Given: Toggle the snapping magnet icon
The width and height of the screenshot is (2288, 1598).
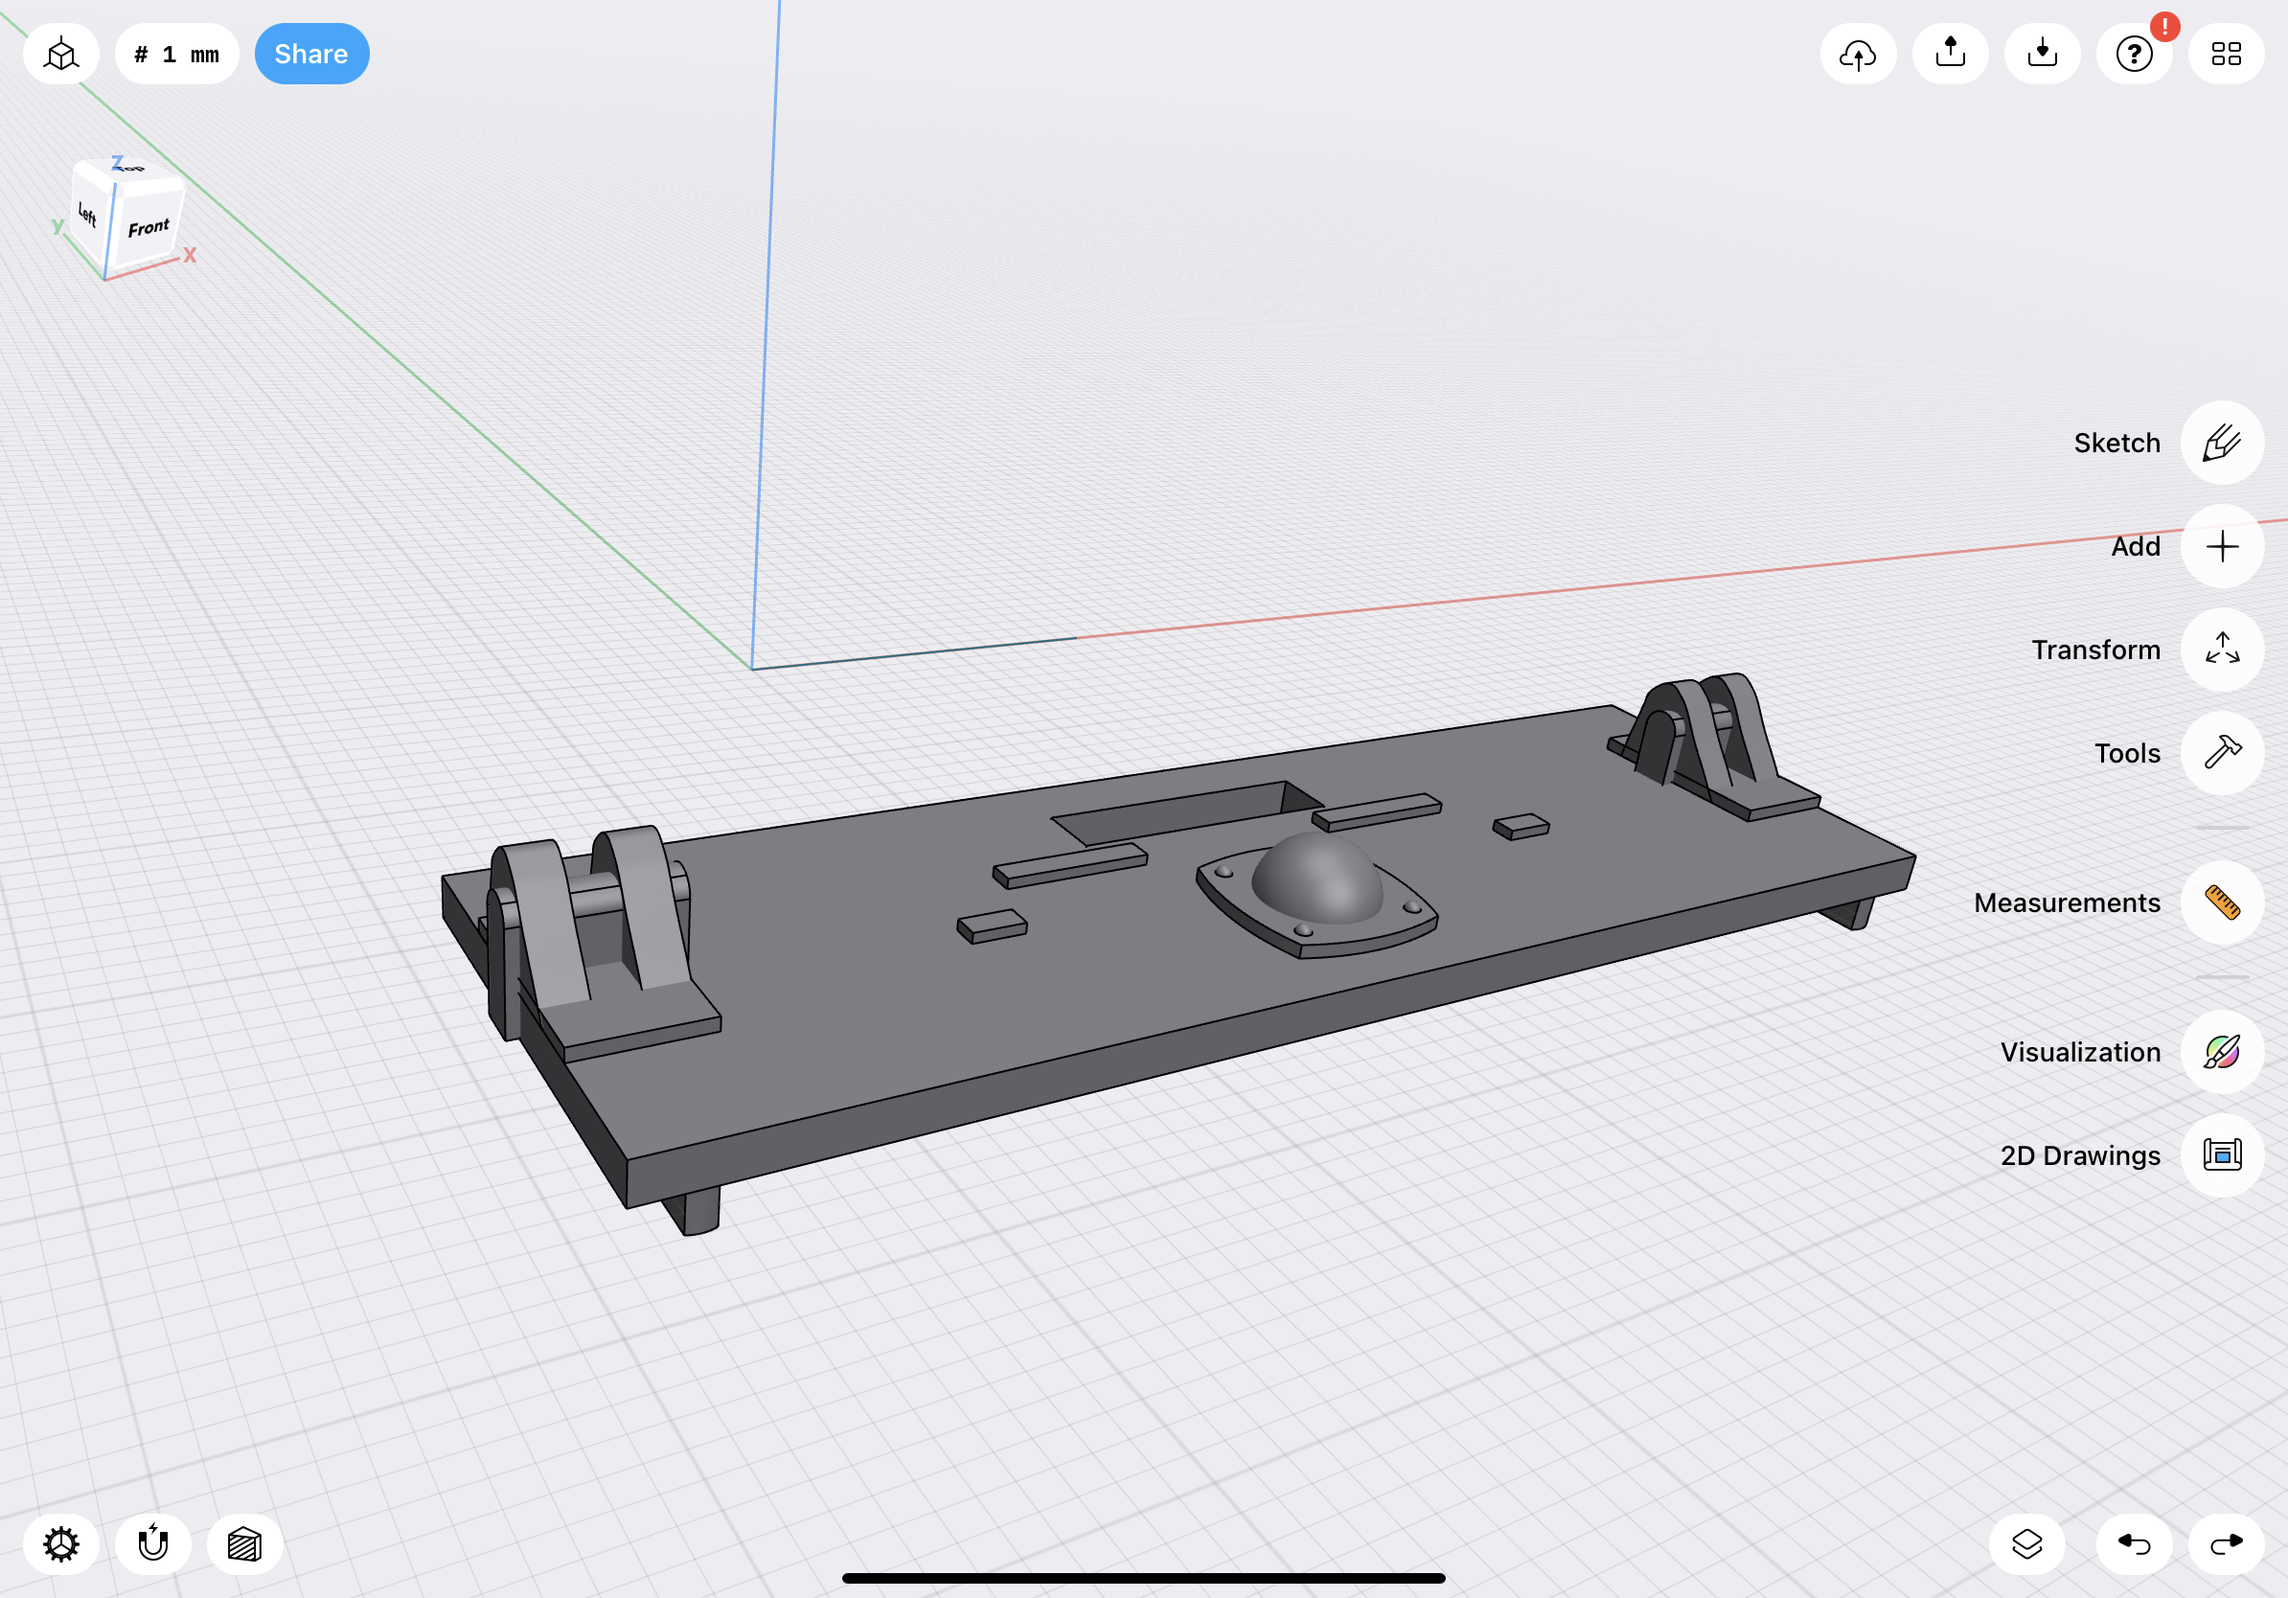Looking at the screenshot, I should coord(152,1544).
